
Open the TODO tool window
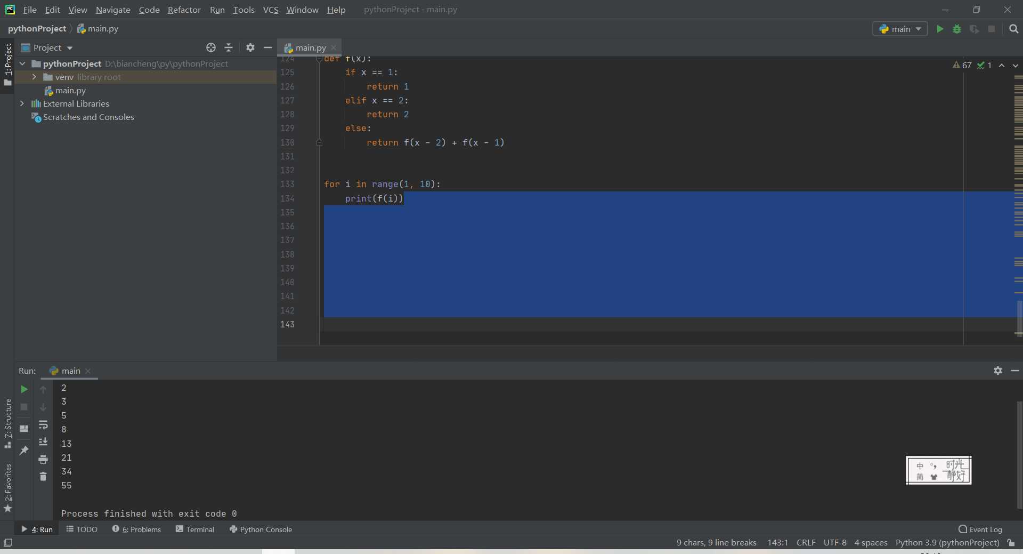tap(82, 529)
